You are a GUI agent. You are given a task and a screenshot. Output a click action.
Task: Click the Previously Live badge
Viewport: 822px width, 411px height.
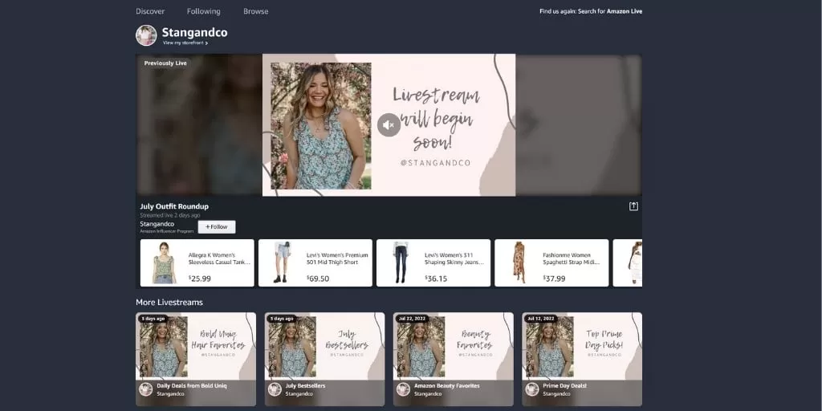(165, 63)
